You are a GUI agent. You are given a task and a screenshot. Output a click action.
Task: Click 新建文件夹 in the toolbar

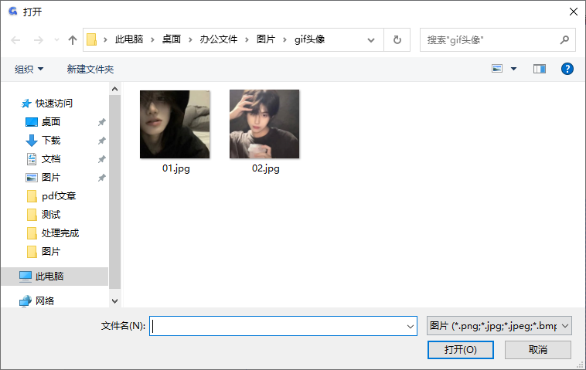[x=90, y=69]
